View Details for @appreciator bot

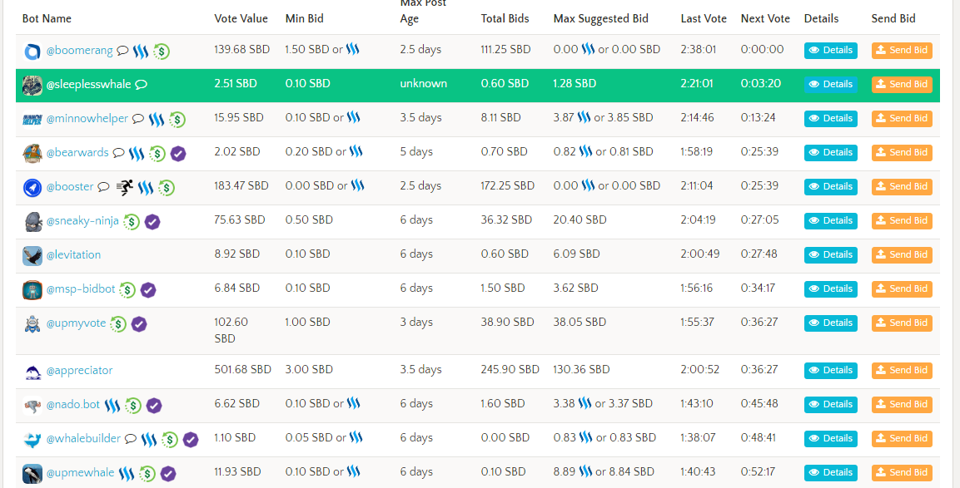(830, 371)
